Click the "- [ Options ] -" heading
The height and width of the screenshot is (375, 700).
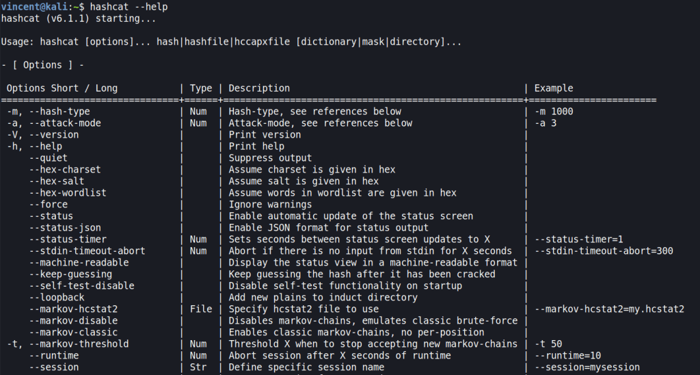tap(42, 65)
